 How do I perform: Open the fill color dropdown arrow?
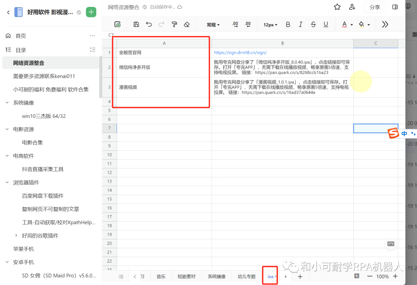(x=369, y=25)
